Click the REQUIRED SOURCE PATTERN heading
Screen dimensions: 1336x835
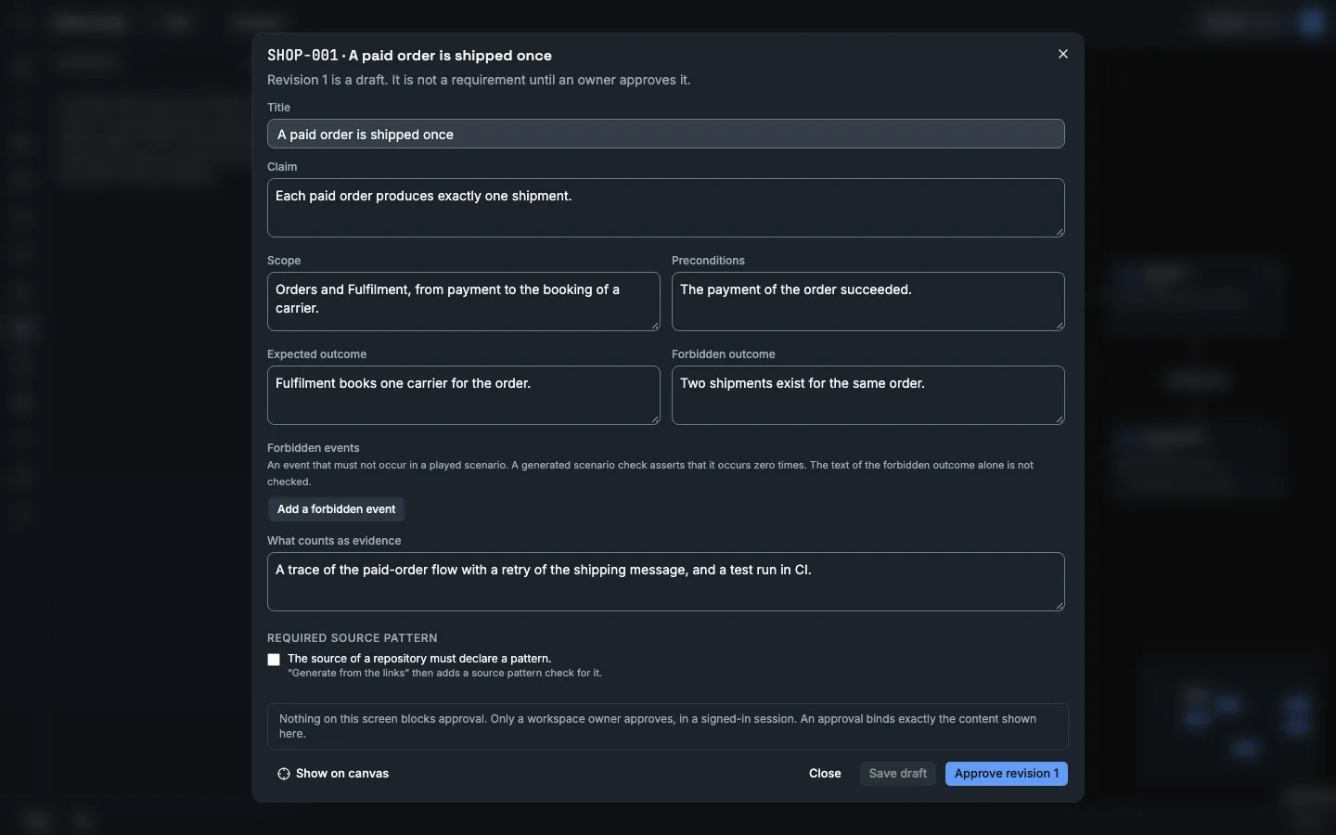click(x=353, y=638)
